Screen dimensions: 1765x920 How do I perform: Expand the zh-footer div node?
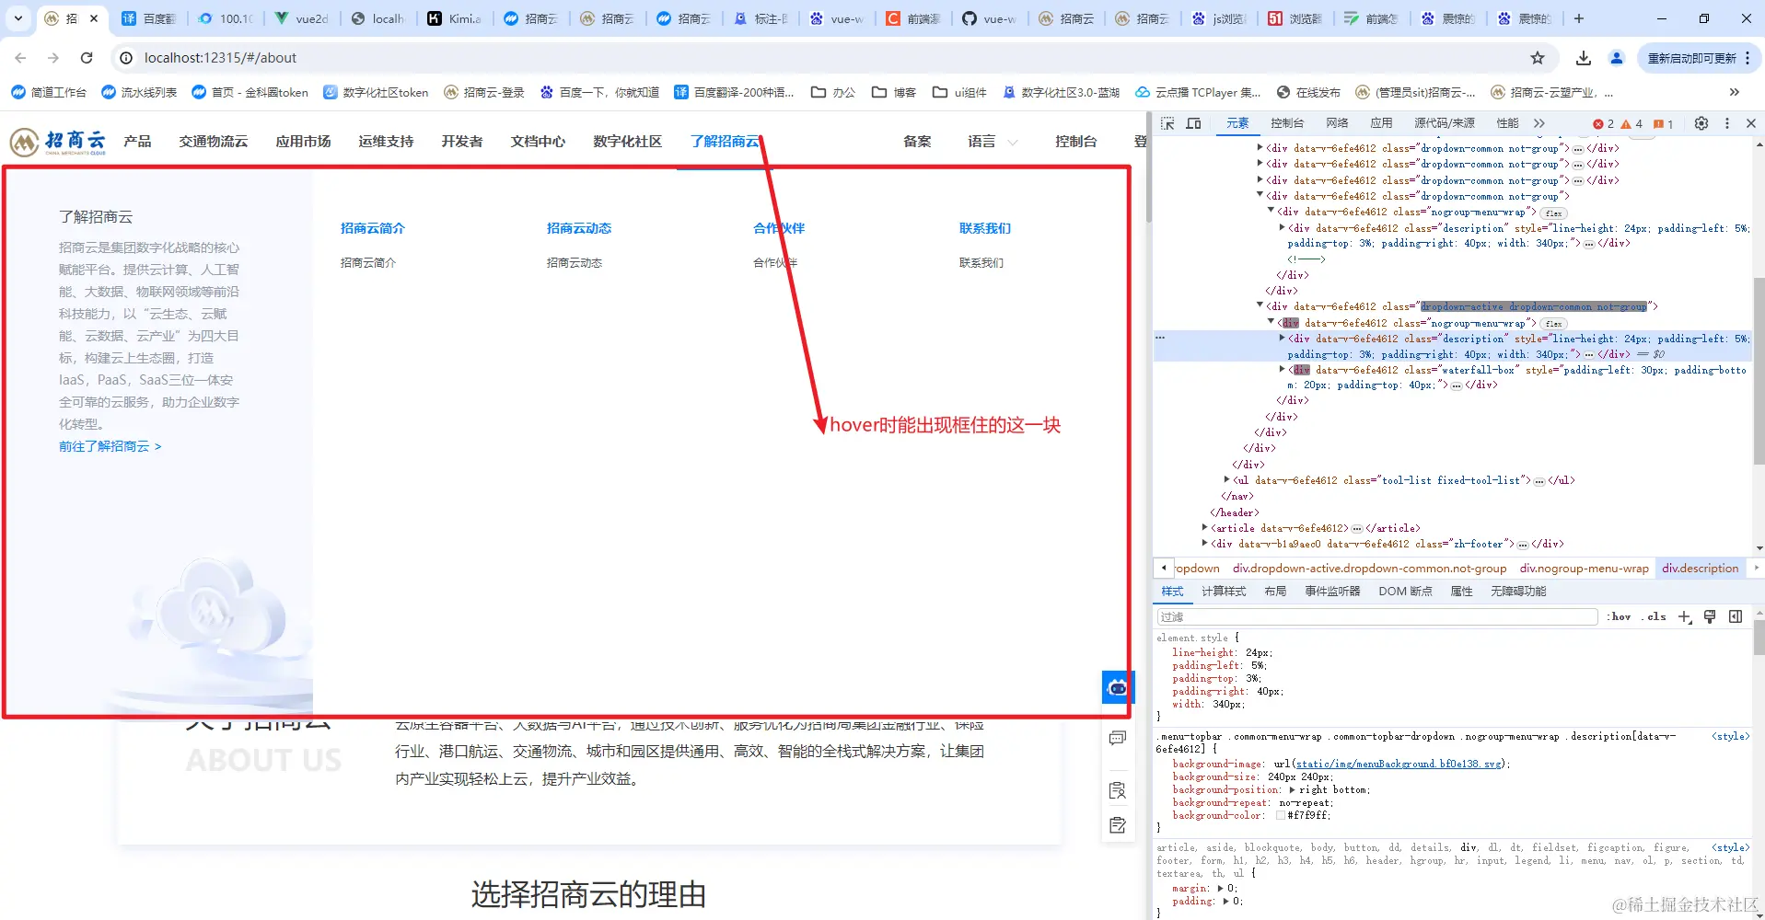coord(1205,544)
